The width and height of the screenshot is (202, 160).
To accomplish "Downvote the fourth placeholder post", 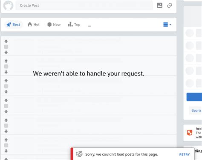I will coord(6,112).
